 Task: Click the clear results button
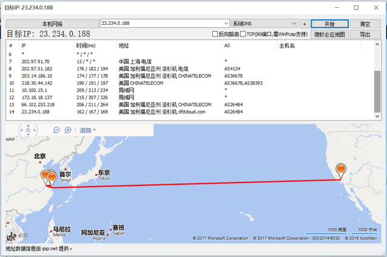(365, 23)
